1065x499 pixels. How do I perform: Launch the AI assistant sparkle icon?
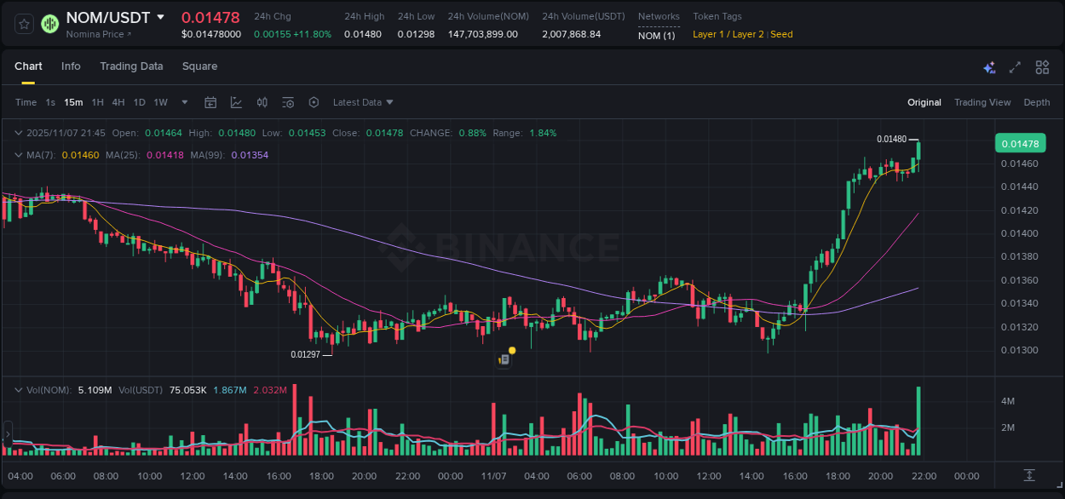click(x=989, y=66)
